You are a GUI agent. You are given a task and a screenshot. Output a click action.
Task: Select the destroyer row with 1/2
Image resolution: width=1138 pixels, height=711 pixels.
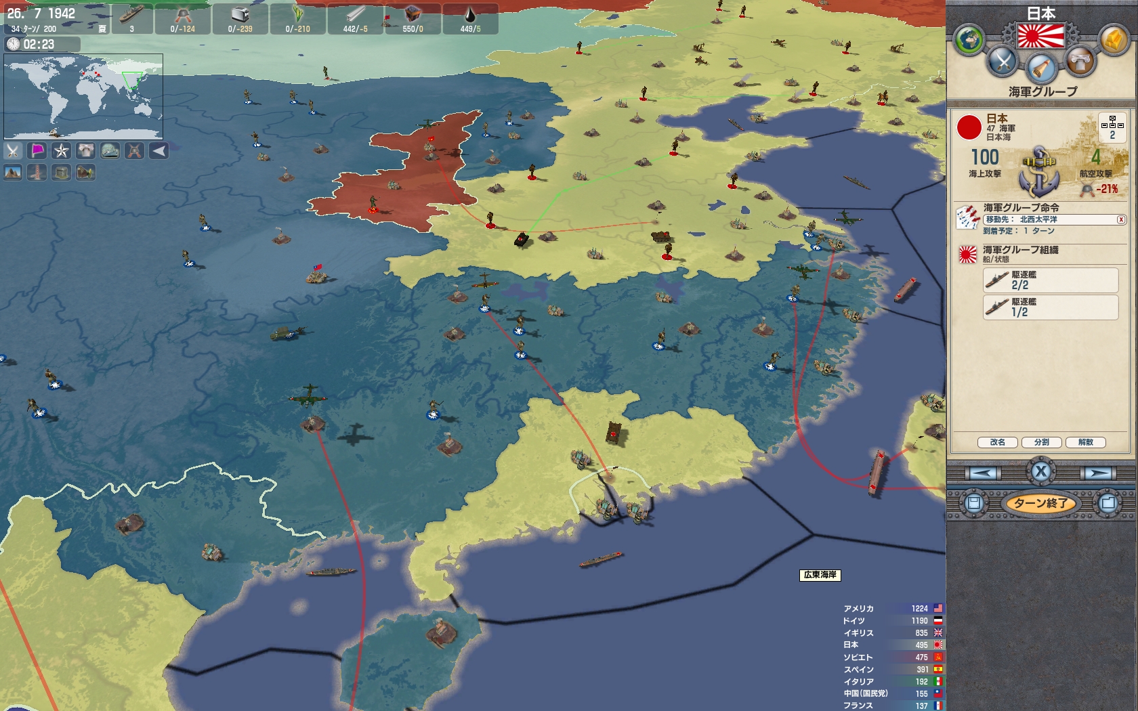(1051, 307)
